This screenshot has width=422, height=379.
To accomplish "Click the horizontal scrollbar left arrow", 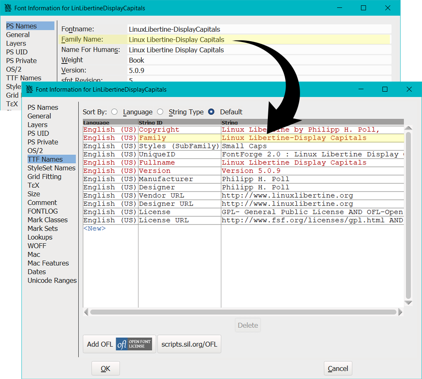I will 86,312.
